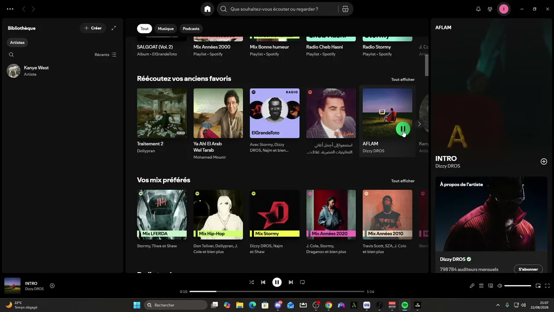Select the Tout filter tab
This screenshot has width=554, height=312.
(145, 29)
